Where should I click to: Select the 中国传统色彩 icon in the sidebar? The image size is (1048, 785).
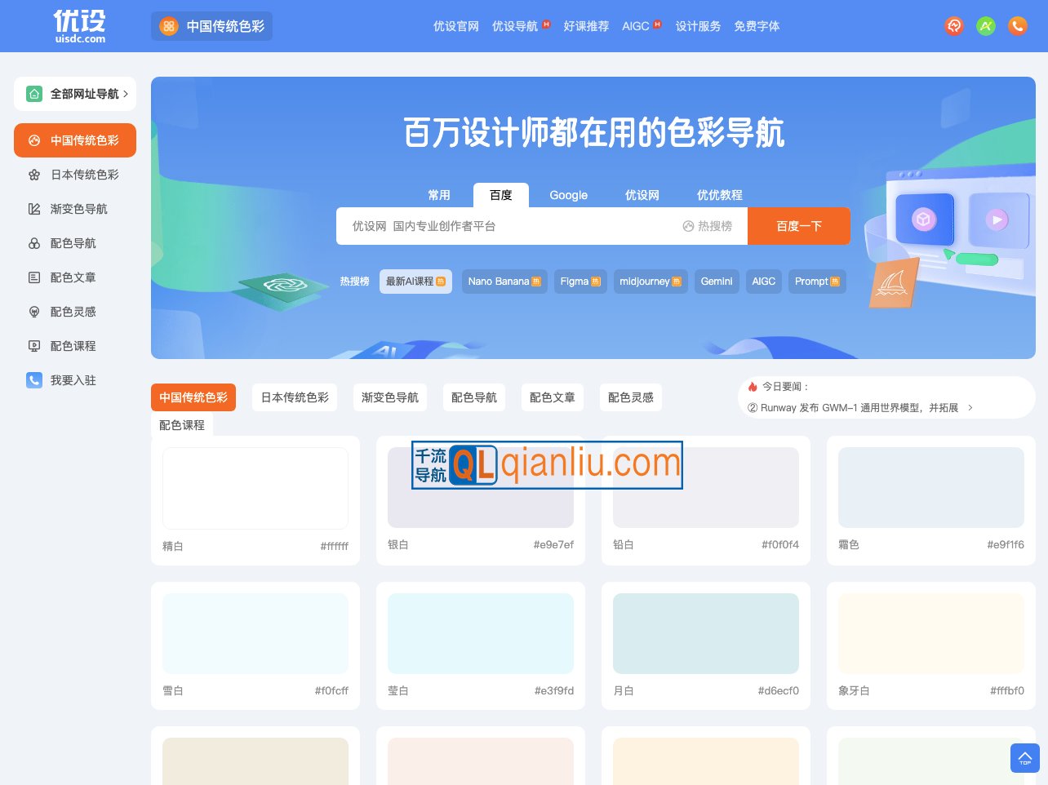pyautogui.click(x=33, y=140)
